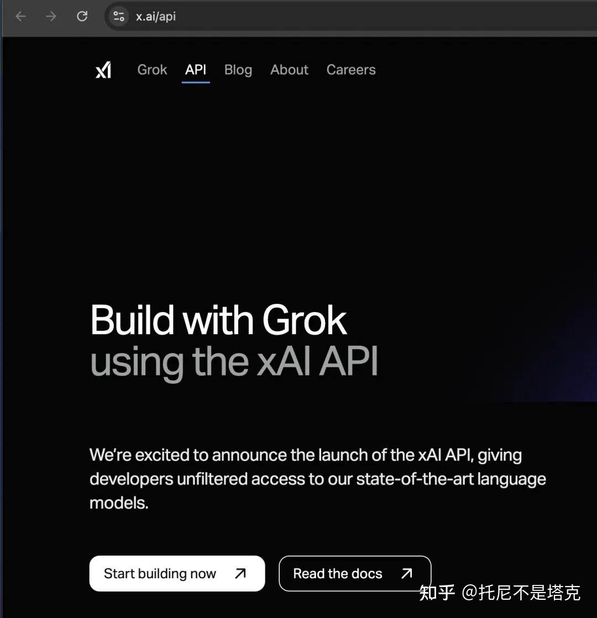Select the currently active API tab
This screenshot has width=597, height=618.
(x=195, y=70)
